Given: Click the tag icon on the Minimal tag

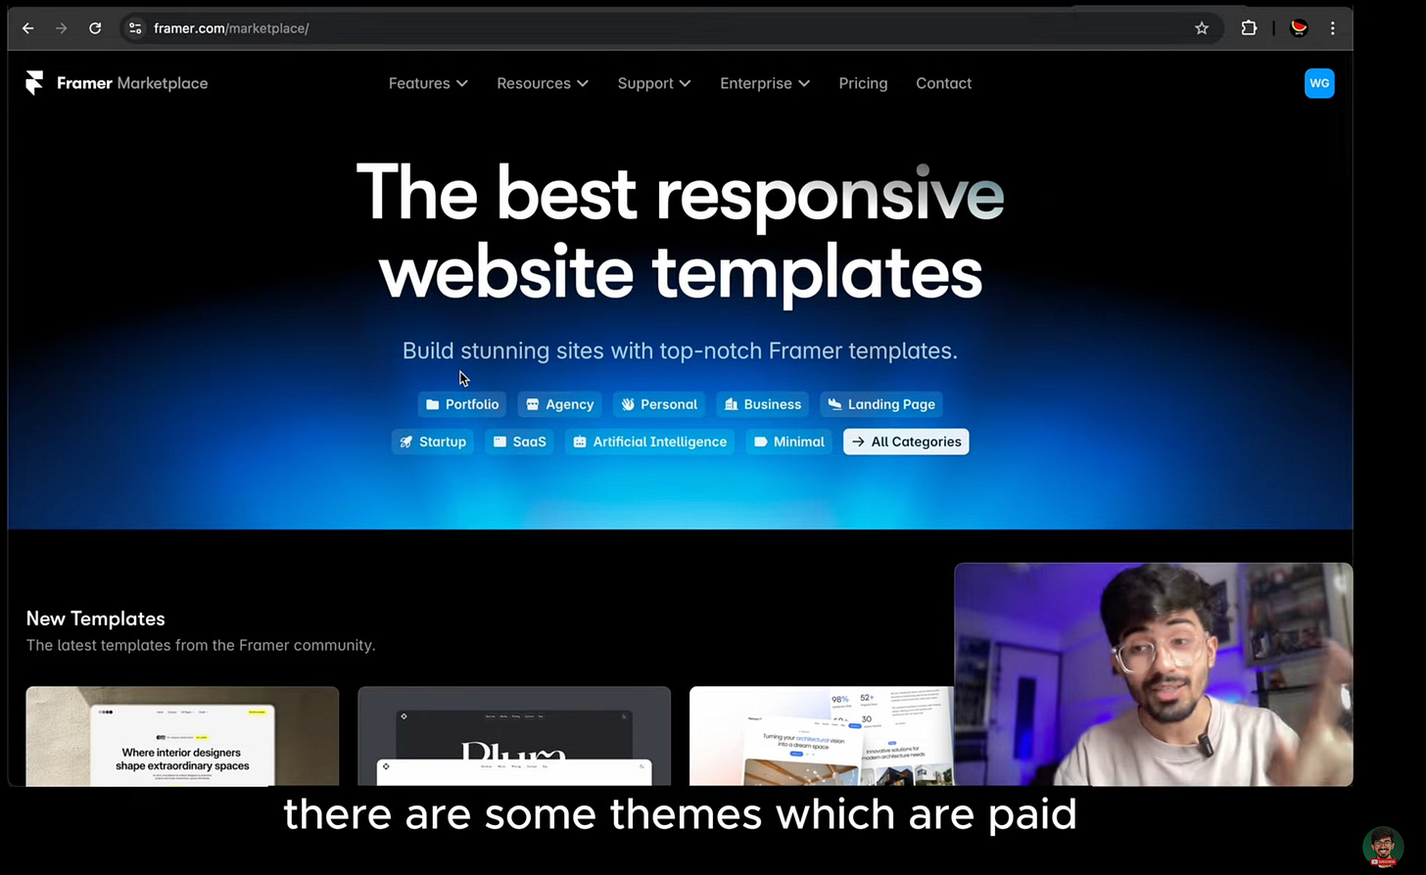Looking at the screenshot, I should pyautogui.click(x=761, y=442).
